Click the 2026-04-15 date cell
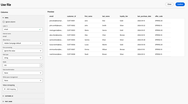This screenshot has height=104, width=188. tap(141, 21)
